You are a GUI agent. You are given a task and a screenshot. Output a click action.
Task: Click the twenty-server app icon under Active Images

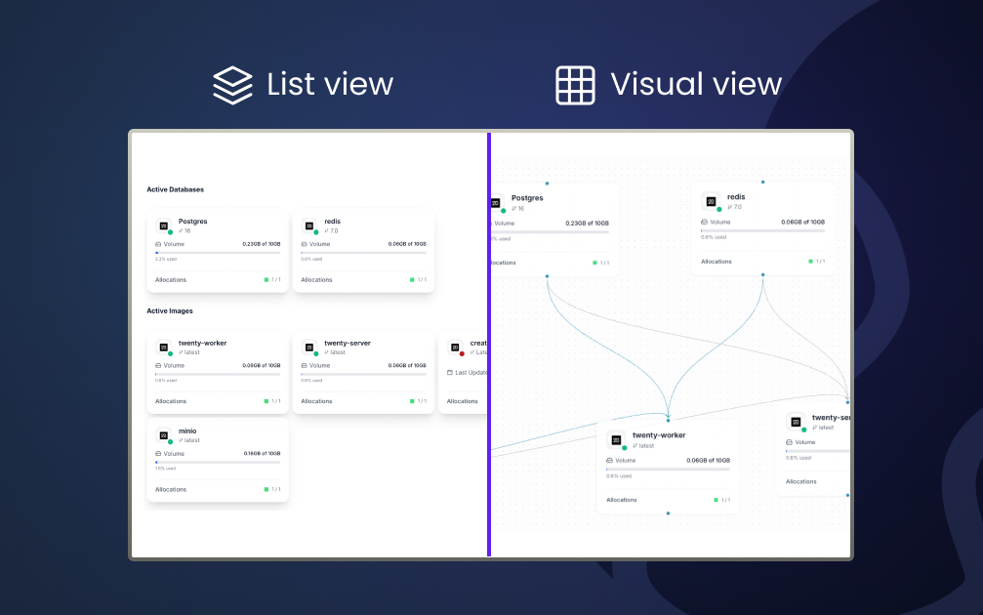[309, 348]
